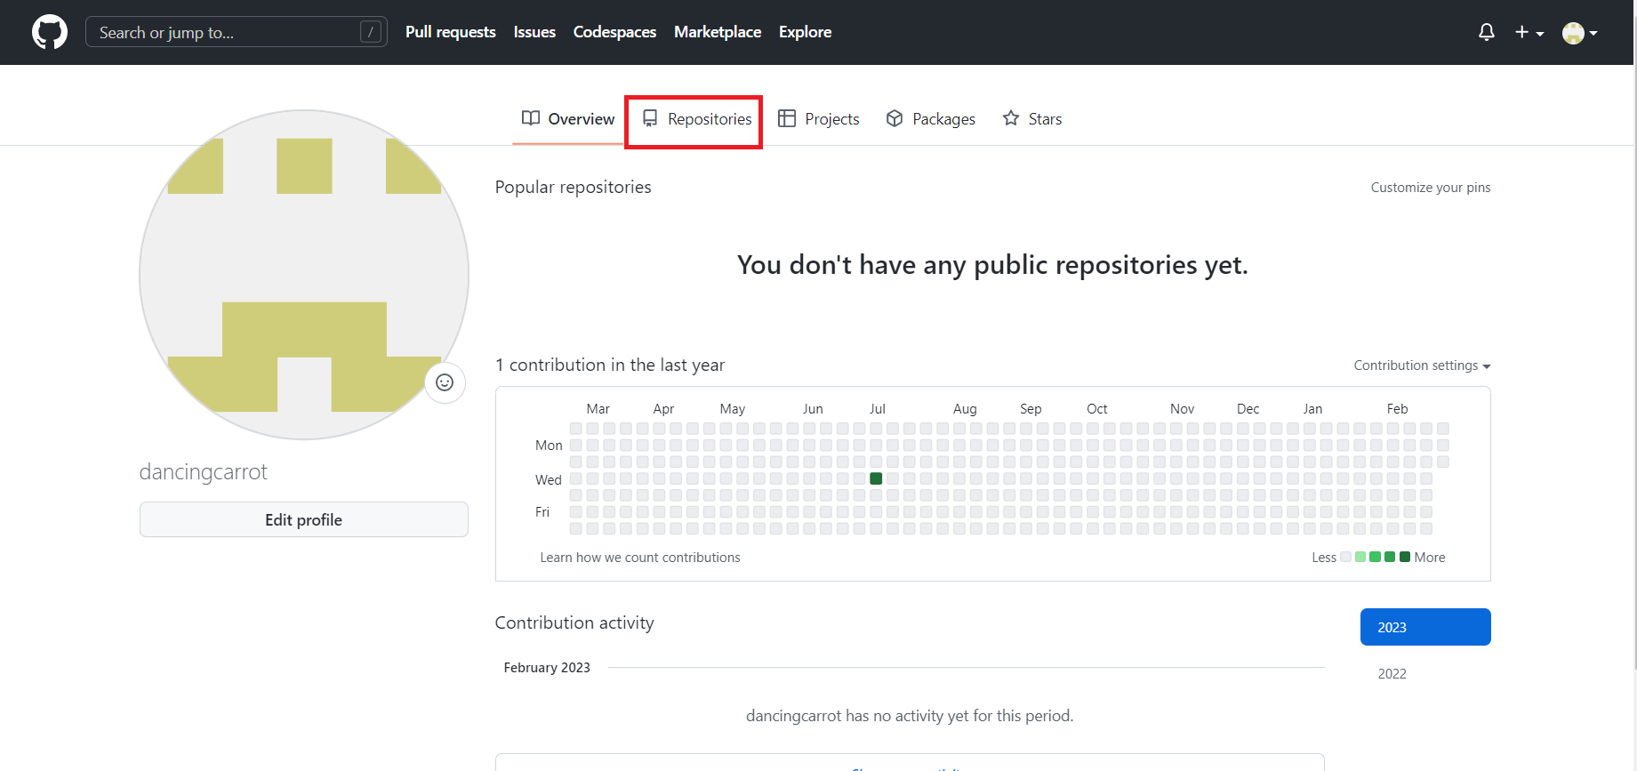Open the Explore page
This screenshot has height=771, width=1637.
point(805,32)
